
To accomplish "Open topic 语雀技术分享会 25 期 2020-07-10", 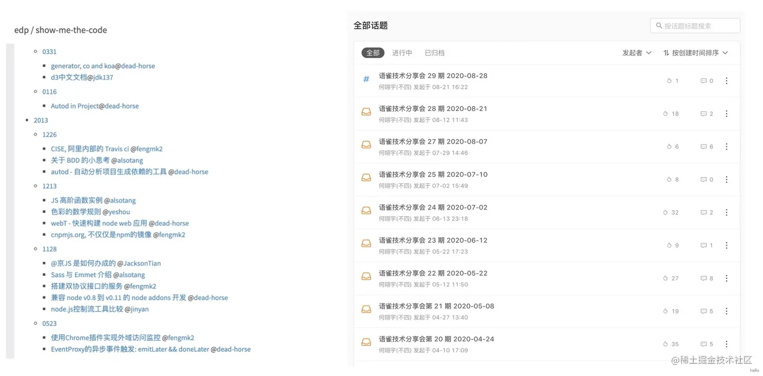I will [x=433, y=174].
